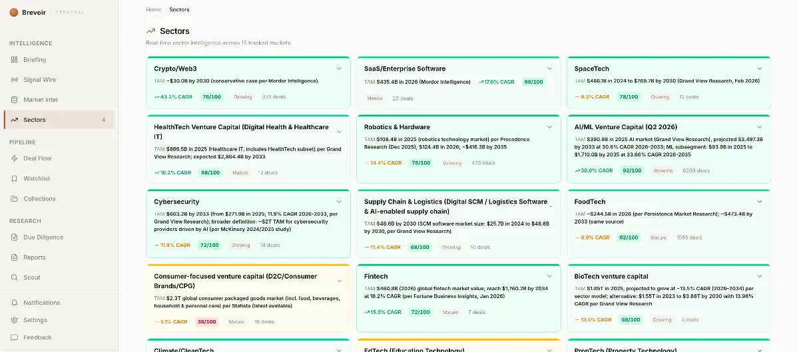Expand the SpaceTech card chevron
This screenshot has height=352, width=799.
point(760,69)
